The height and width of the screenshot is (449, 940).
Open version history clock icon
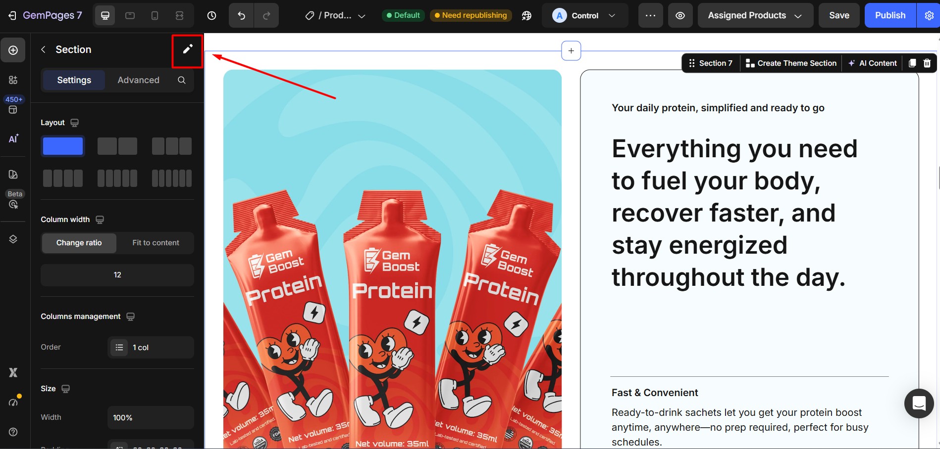(211, 16)
